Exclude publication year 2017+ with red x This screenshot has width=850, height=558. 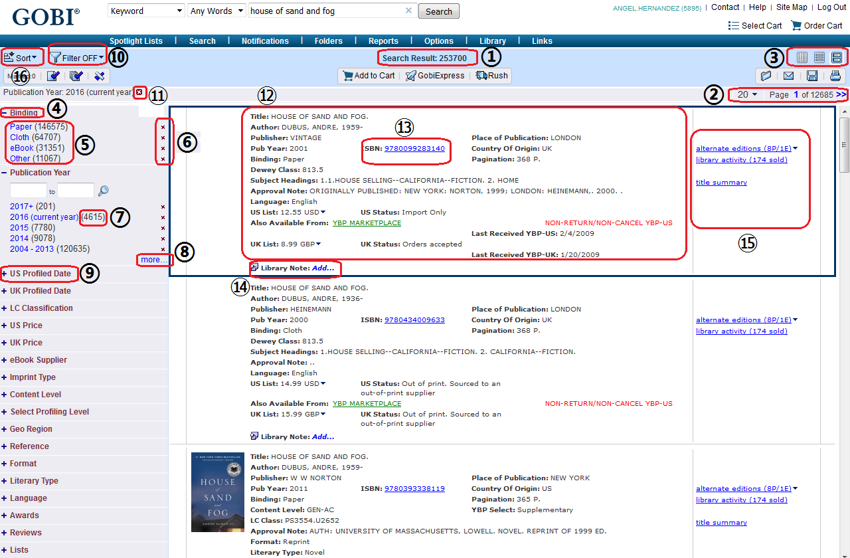[x=163, y=207]
